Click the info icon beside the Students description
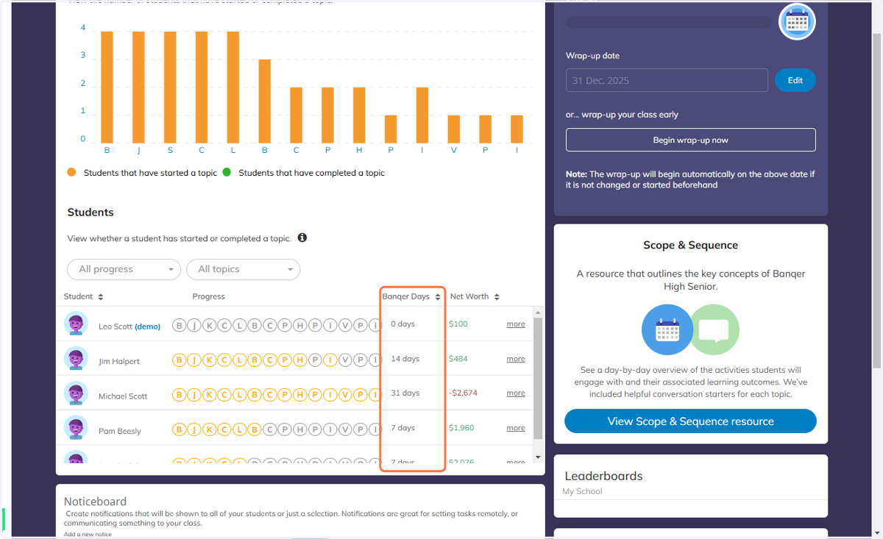 click(x=302, y=238)
